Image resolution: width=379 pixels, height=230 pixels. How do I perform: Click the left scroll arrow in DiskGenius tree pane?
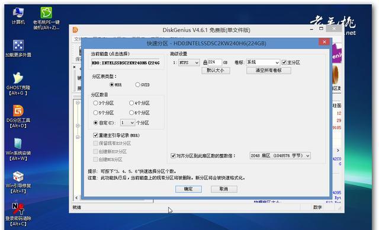76,198
